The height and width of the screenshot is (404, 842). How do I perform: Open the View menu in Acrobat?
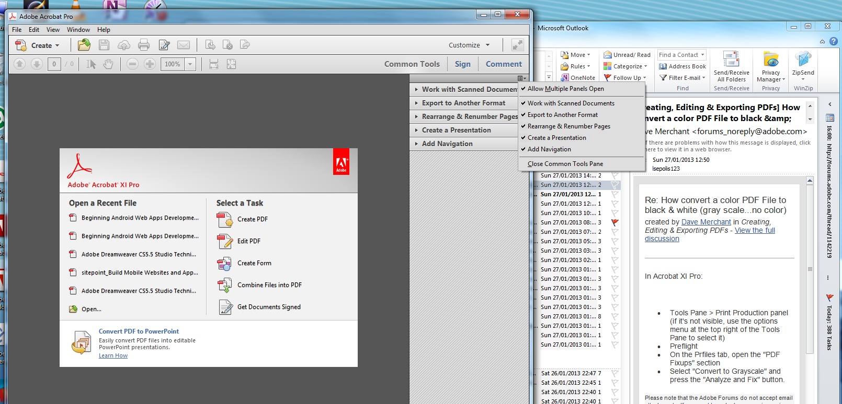pos(53,30)
